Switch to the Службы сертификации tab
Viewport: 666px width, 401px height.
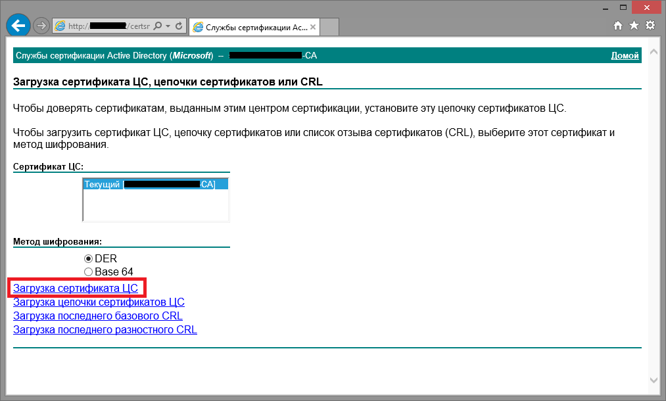pyautogui.click(x=254, y=27)
